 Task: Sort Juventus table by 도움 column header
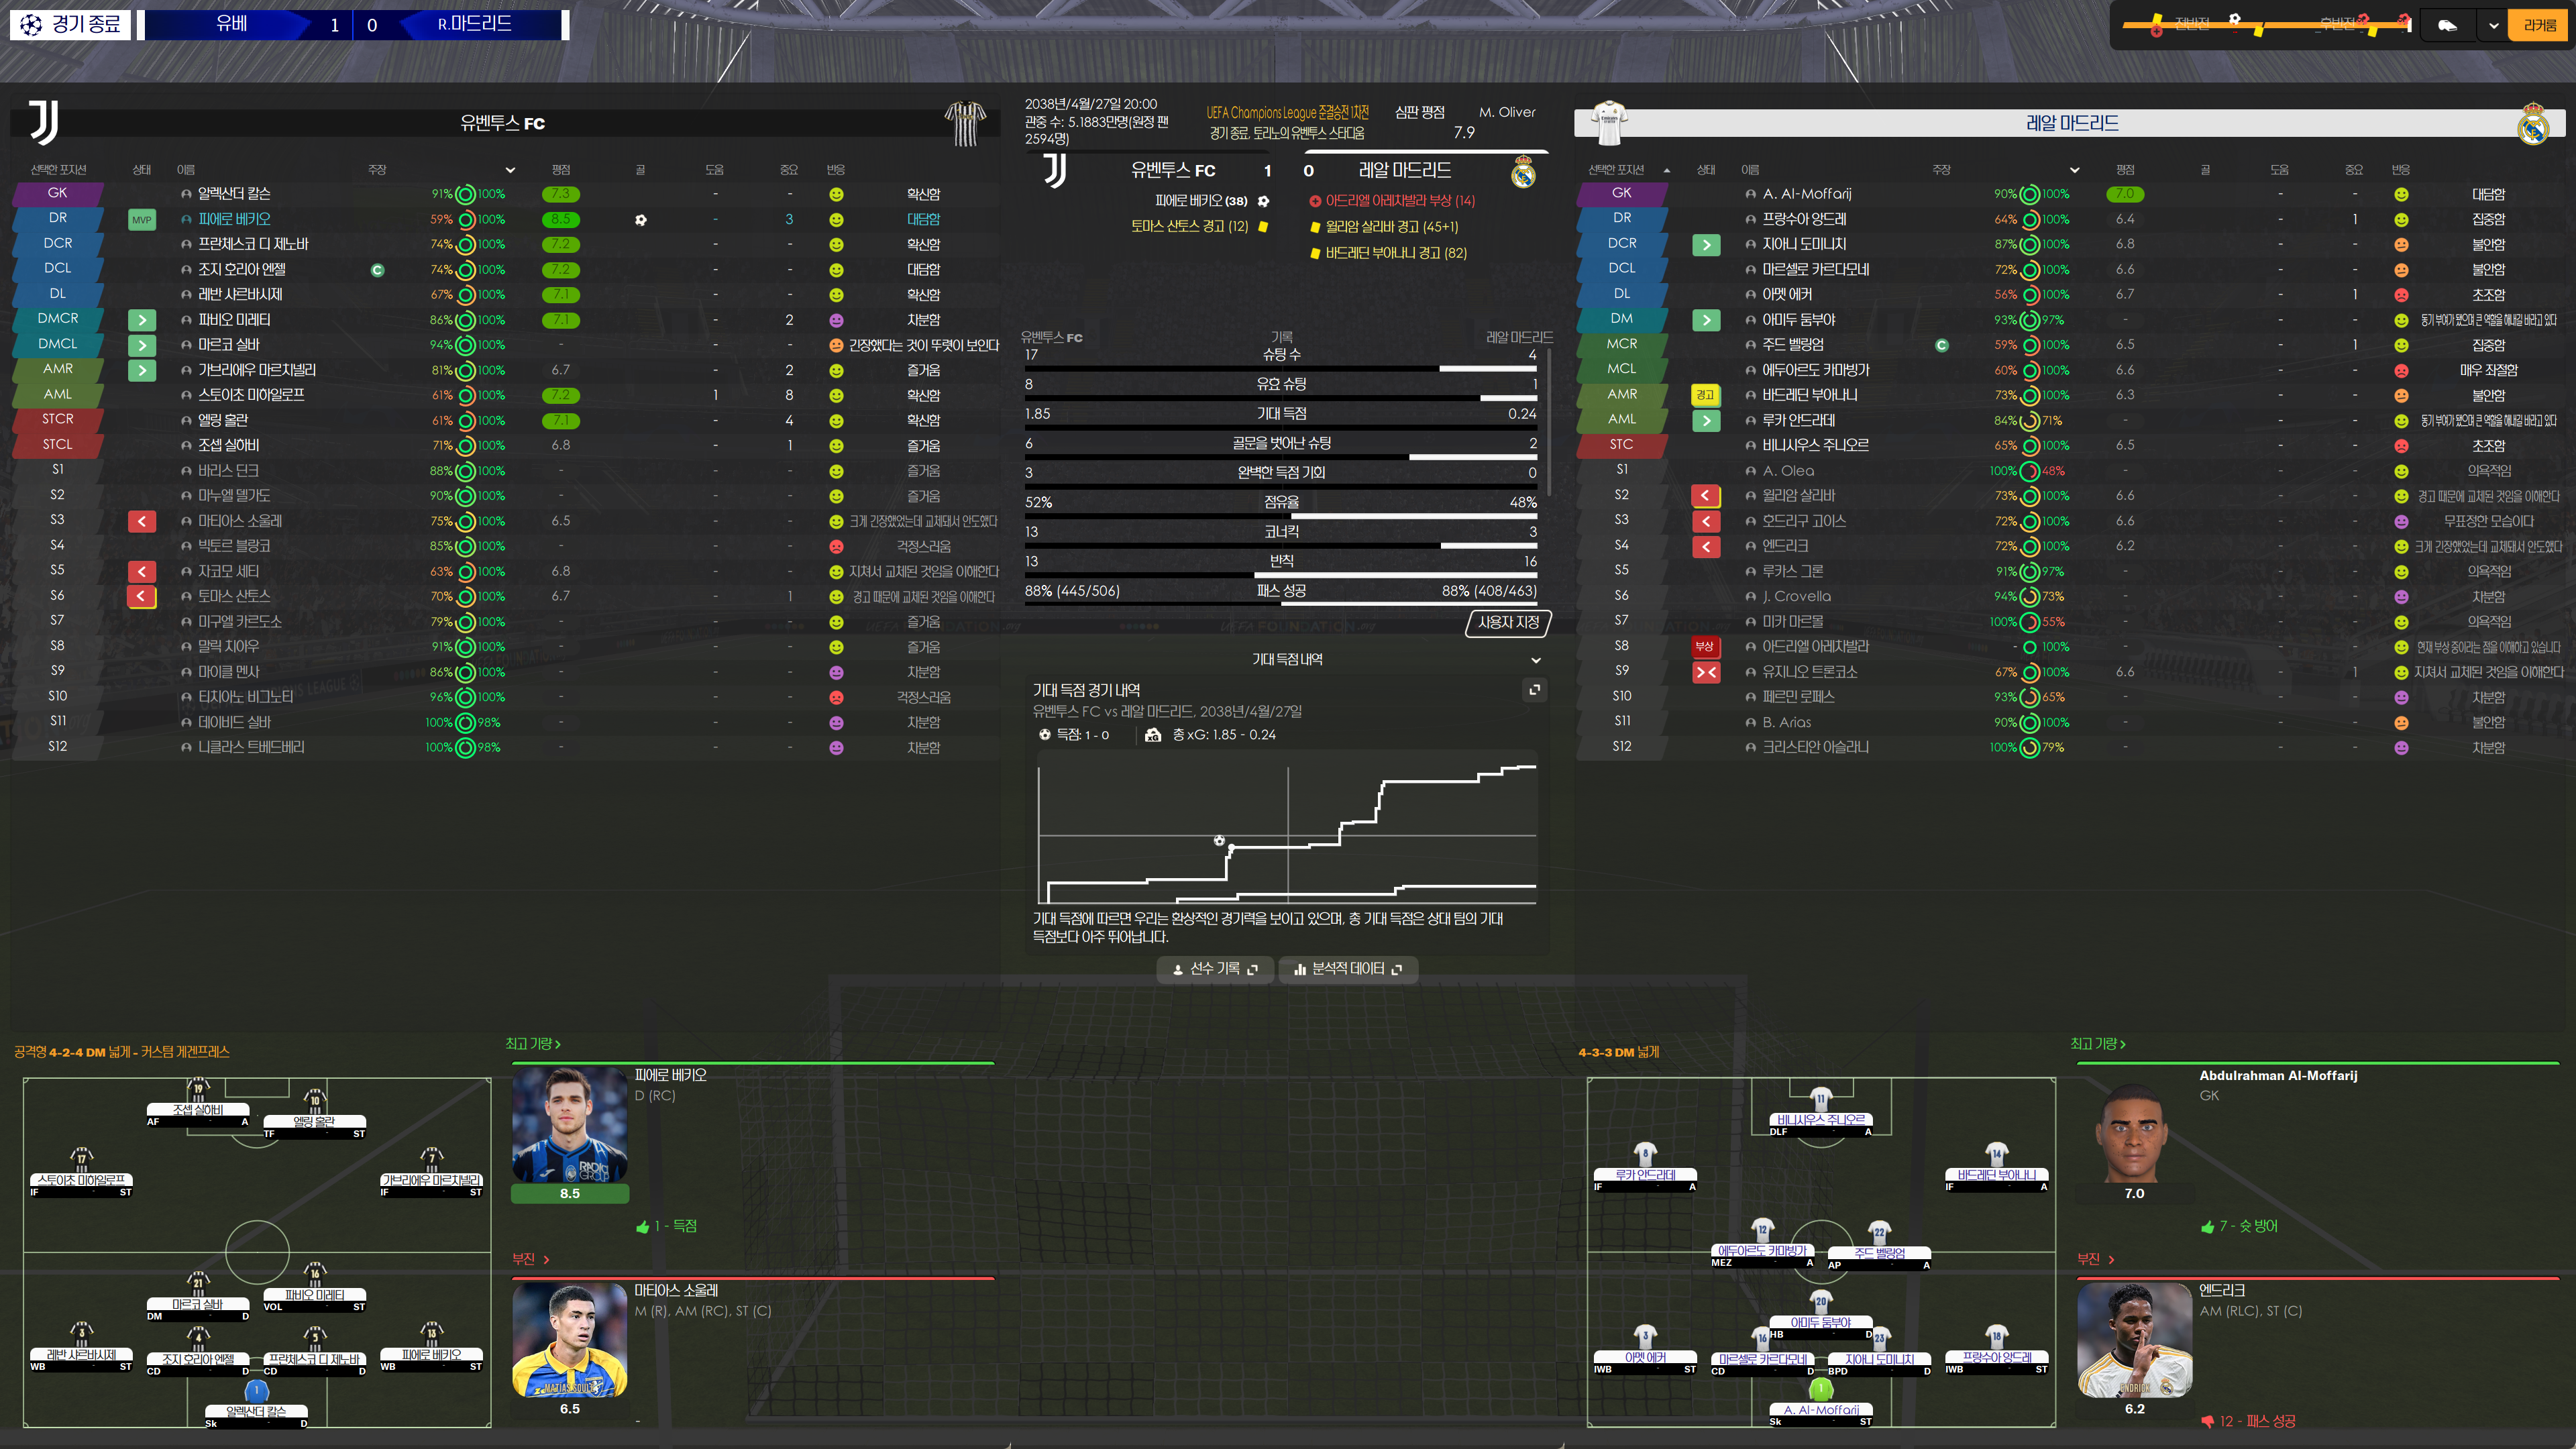714,170
